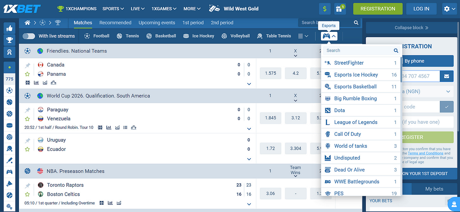Screen dimensions: 460x212
Task: Open the MORE navigation dropdown
Action: pos(192,9)
